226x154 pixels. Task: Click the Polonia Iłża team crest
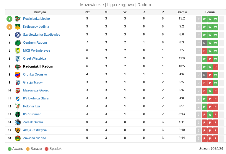coord(18,107)
